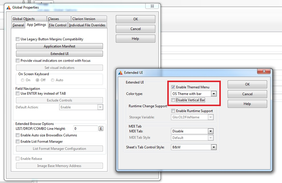Click Cancel in Global Properties dialog
This screenshot has height=183, width=282.
[135, 29]
